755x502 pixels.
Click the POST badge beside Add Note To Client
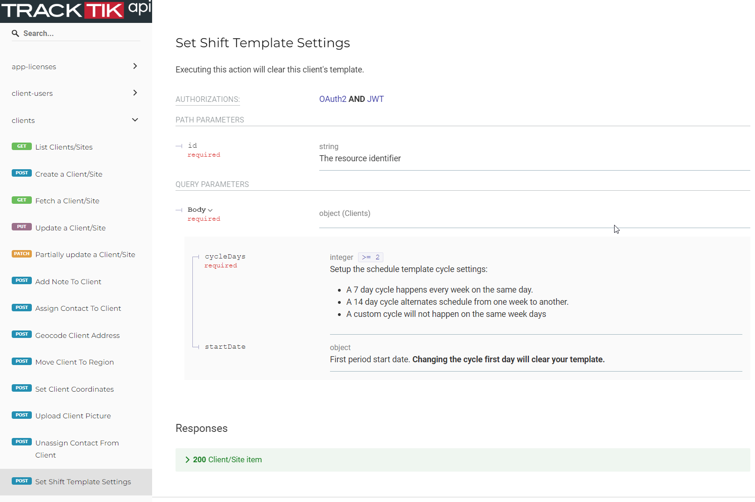pyautogui.click(x=22, y=280)
